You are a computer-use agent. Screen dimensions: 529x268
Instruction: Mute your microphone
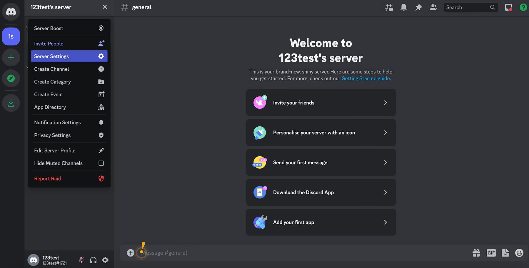coord(81,260)
